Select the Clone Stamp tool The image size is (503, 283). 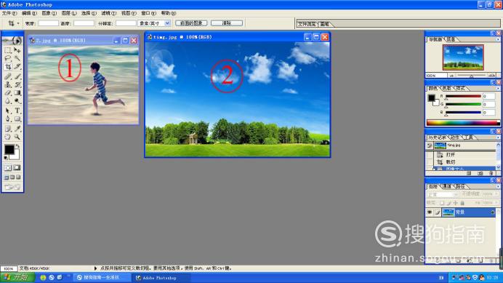8,84
